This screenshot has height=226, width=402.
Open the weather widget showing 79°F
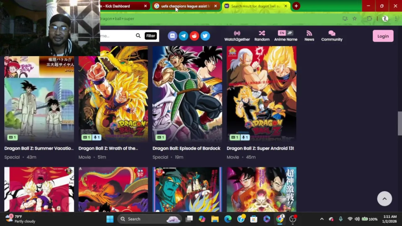coord(21,219)
